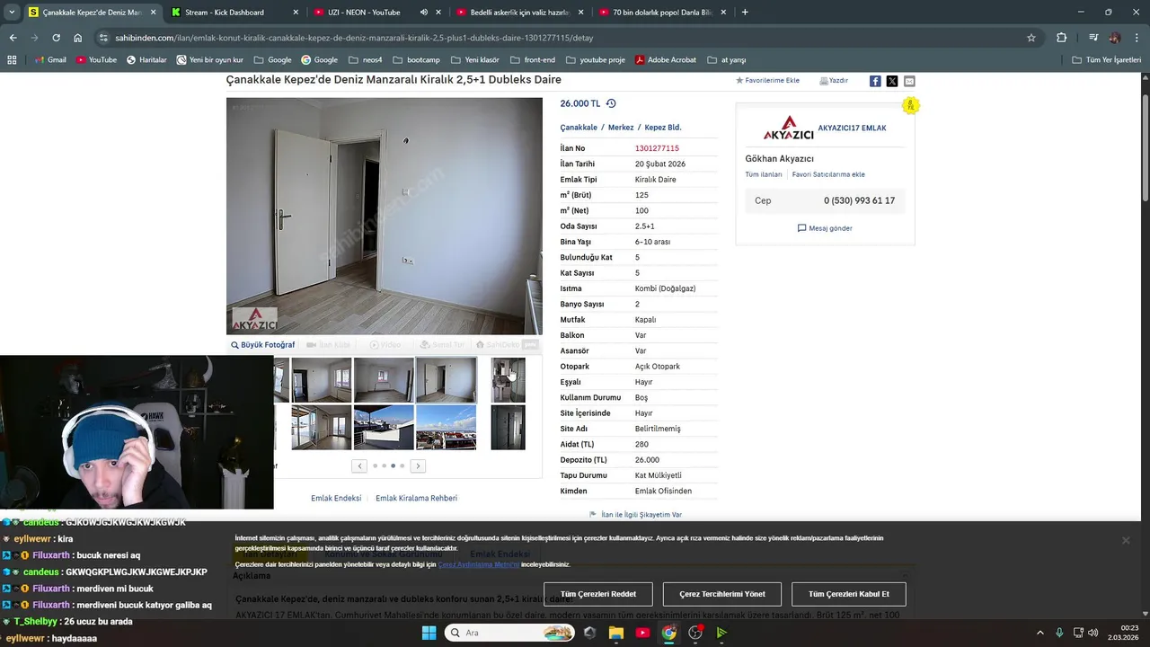Reload the page in Chrome
1150x647 pixels.
(x=56, y=38)
